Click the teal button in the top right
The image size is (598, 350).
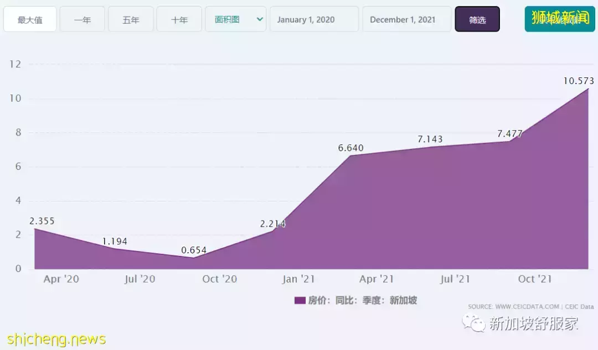559,19
